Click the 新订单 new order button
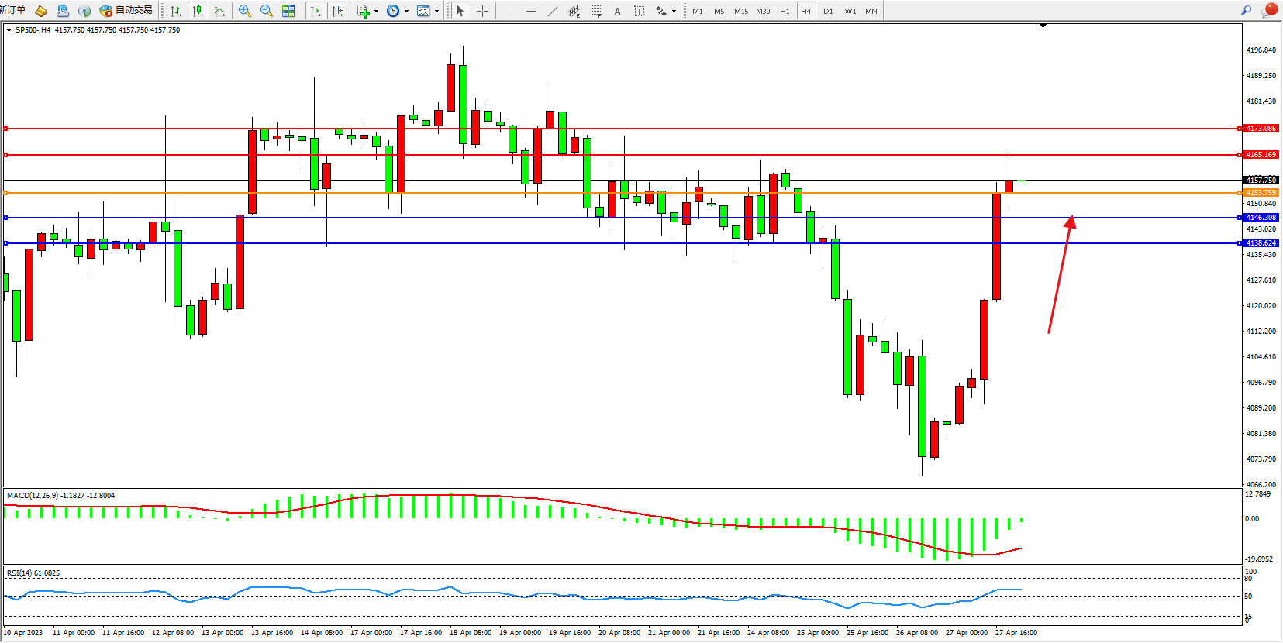The image size is (1283, 643). (x=12, y=11)
